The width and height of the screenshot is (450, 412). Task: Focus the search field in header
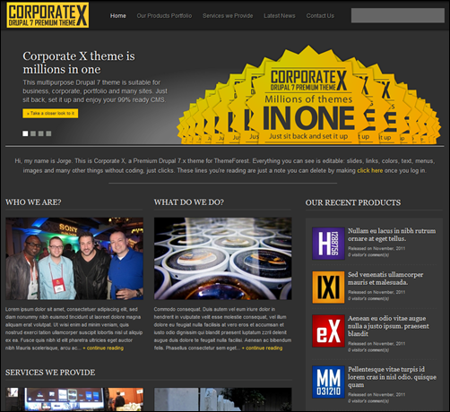point(398,15)
